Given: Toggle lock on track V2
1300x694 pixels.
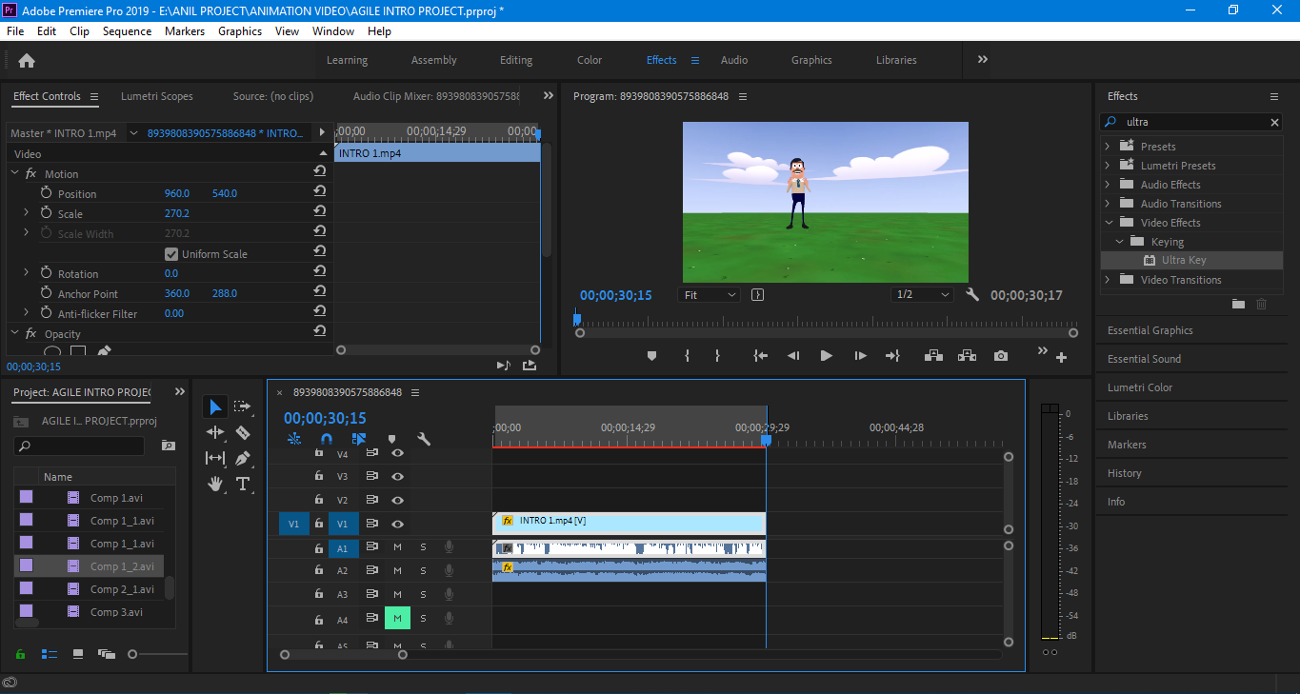Looking at the screenshot, I should pos(319,500).
